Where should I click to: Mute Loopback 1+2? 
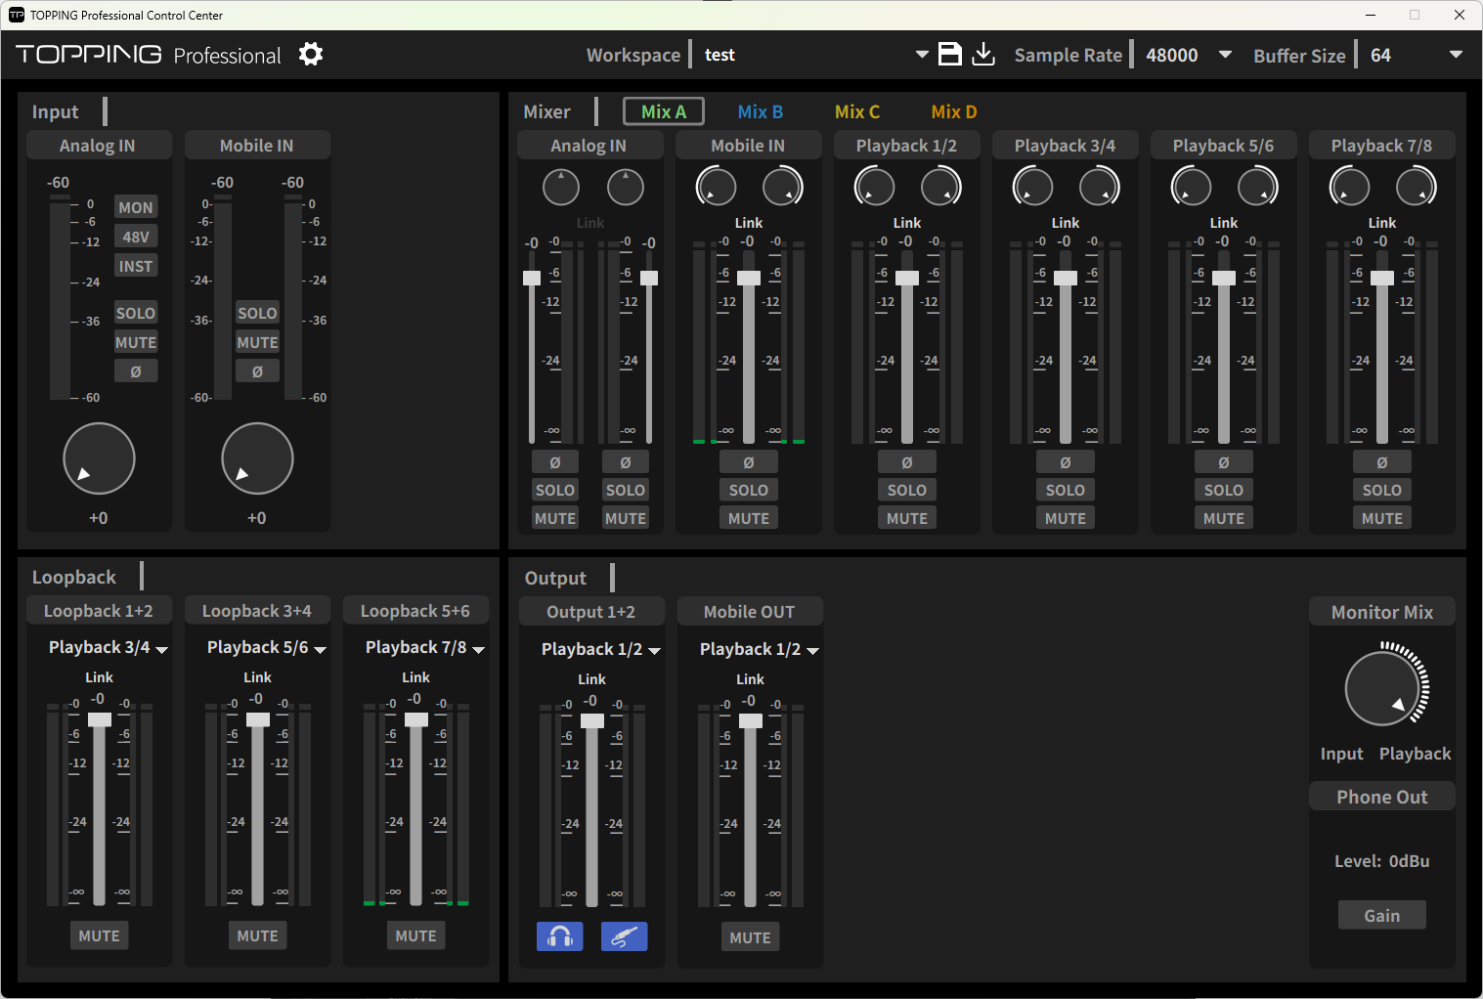[99, 935]
